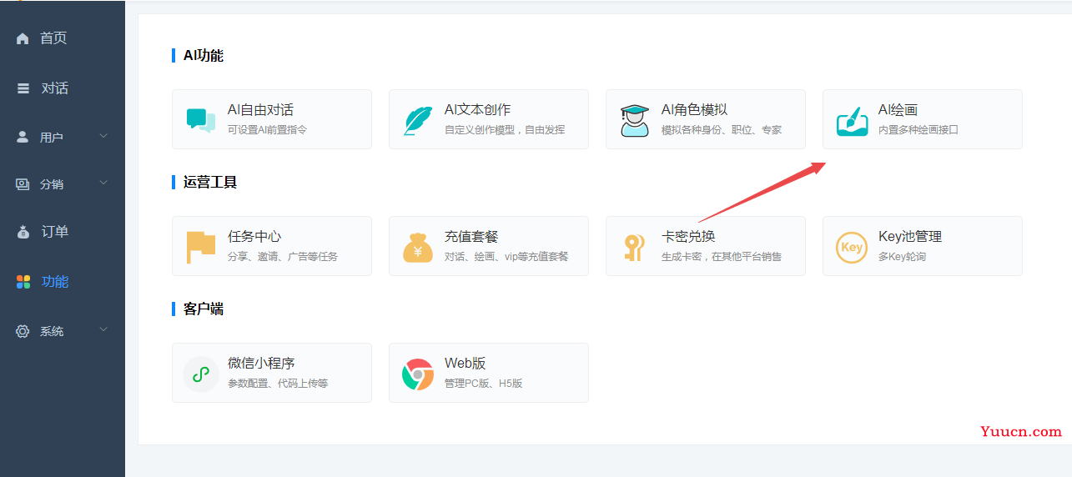The height and width of the screenshot is (477, 1072).
Task: Open the AI角色模拟 card title
Action: point(694,110)
